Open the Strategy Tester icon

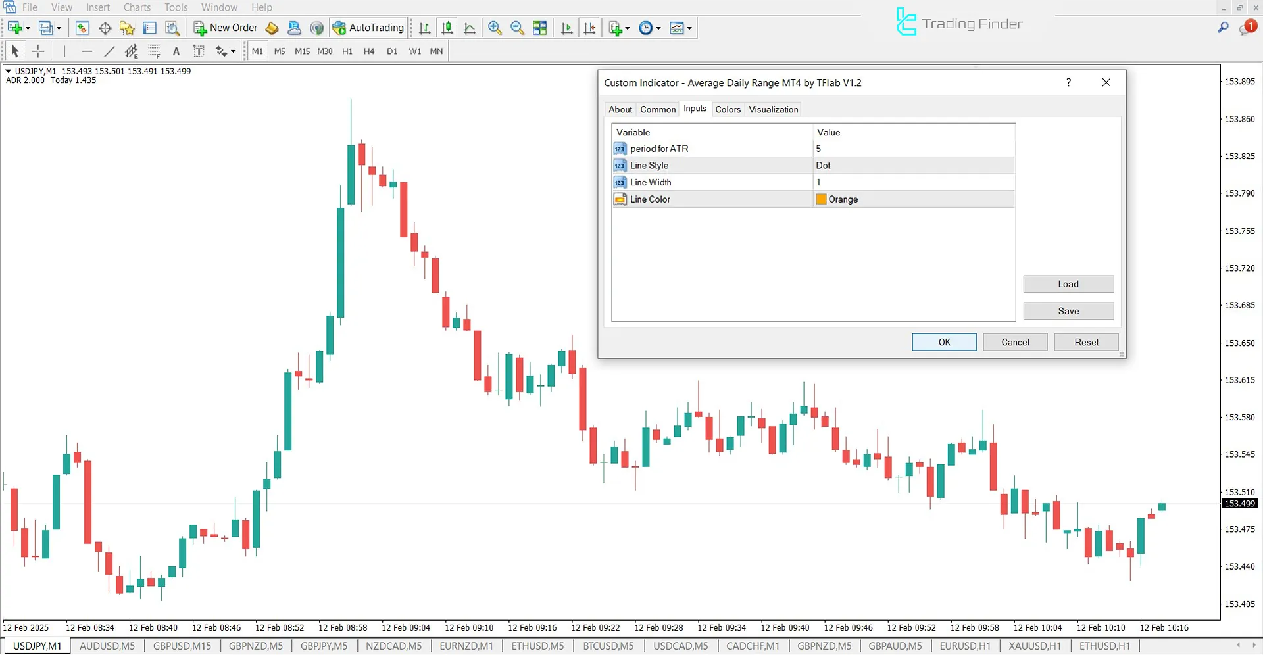pos(172,28)
